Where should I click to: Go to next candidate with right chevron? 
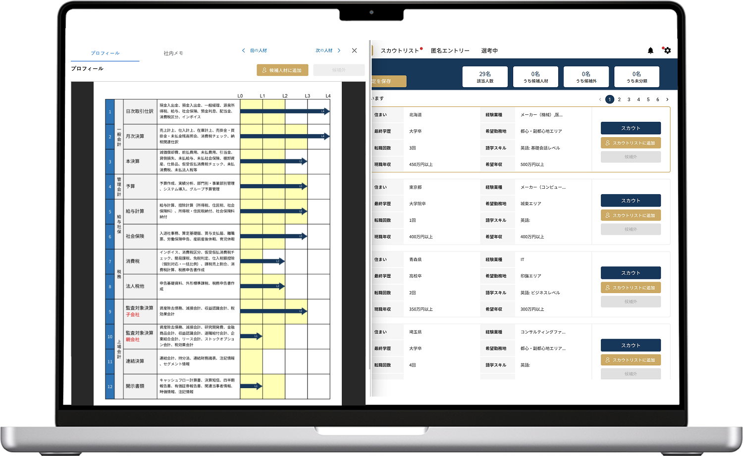[339, 51]
